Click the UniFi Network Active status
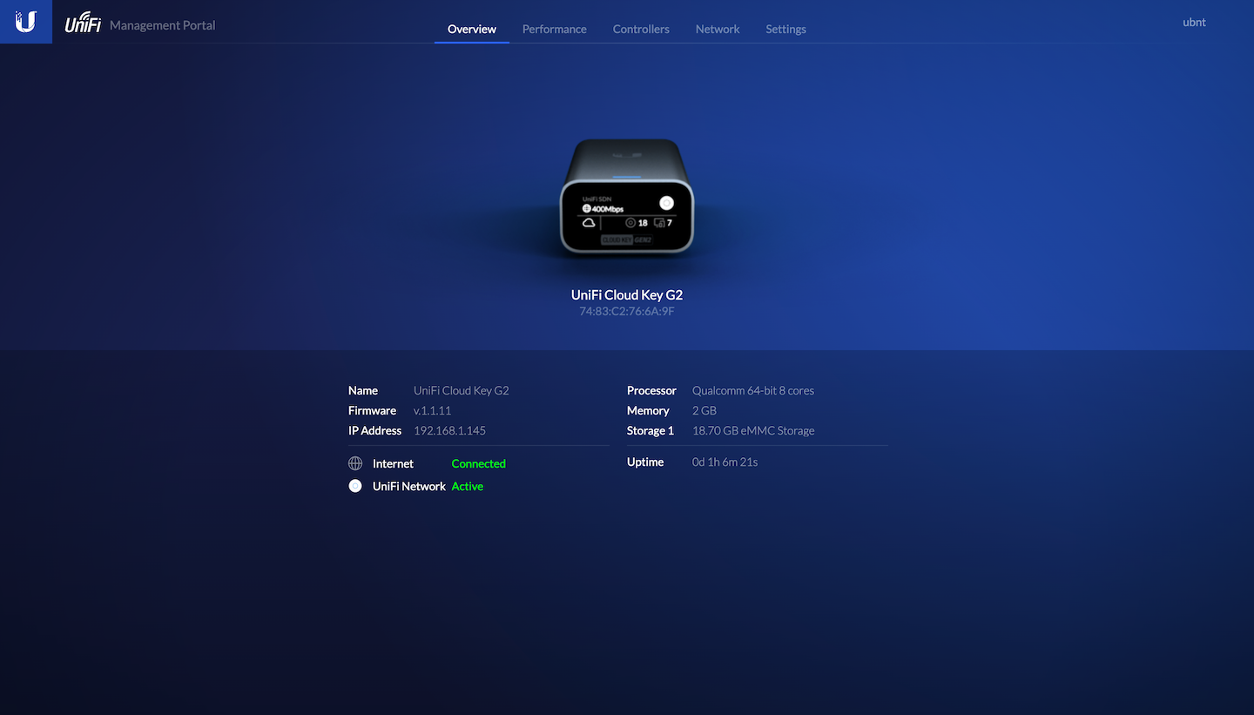Viewport: 1254px width, 715px height. point(467,486)
